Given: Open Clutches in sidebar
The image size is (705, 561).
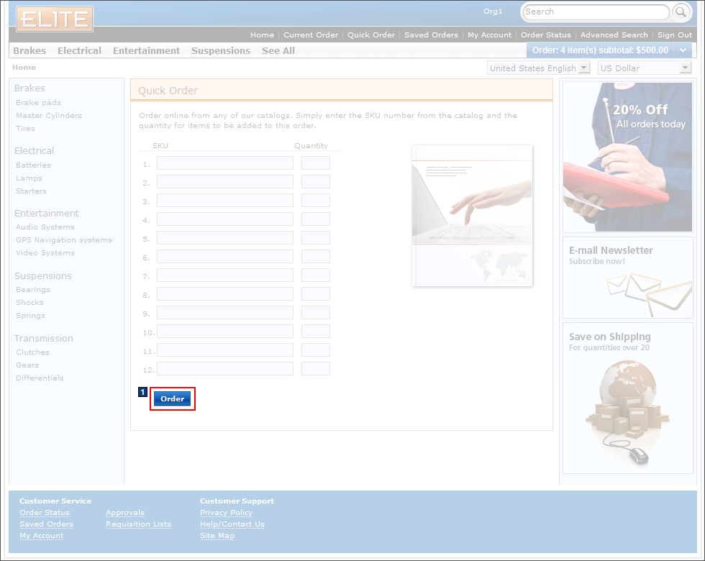Looking at the screenshot, I should tap(33, 352).
